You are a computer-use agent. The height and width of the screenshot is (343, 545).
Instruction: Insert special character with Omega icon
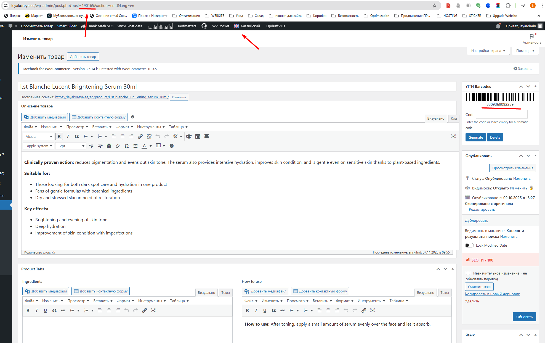point(127,146)
